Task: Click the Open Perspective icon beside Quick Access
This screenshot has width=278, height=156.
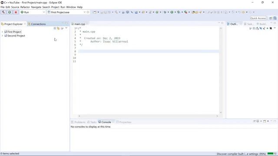Action: [271, 18]
